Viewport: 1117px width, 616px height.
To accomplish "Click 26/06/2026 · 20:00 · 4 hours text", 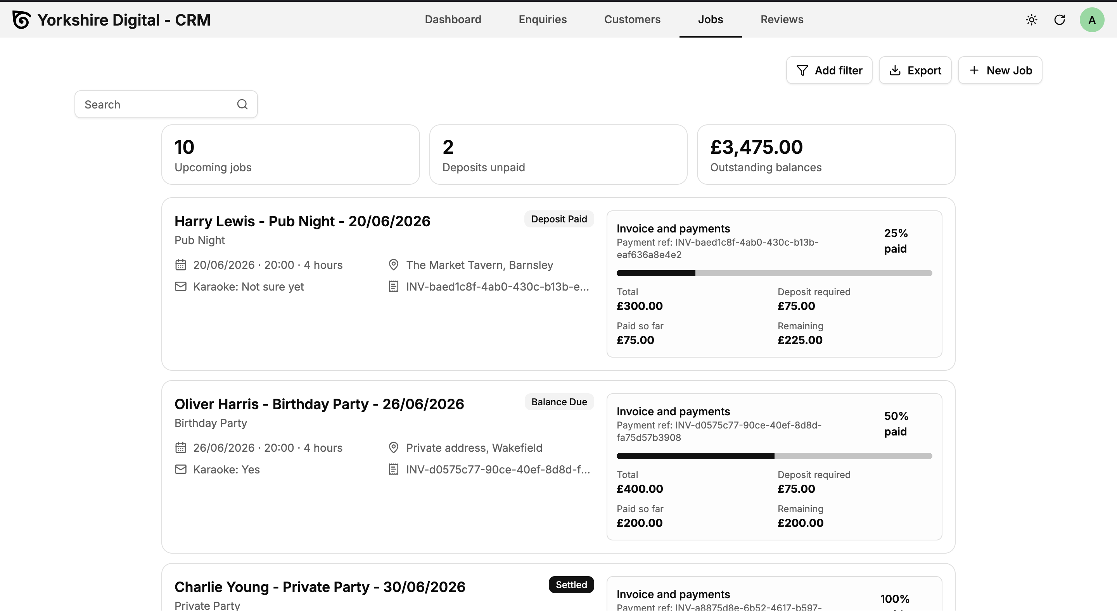I will click(268, 447).
